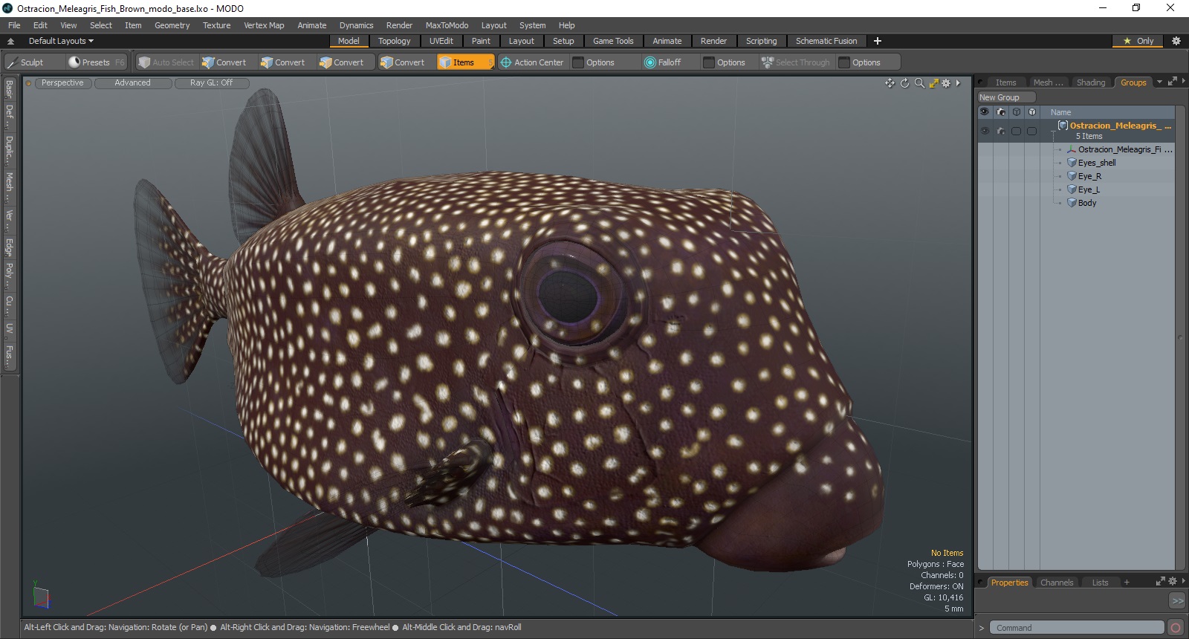Select the Body mesh item
Image resolution: width=1189 pixels, height=639 pixels.
click(1086, 203)
